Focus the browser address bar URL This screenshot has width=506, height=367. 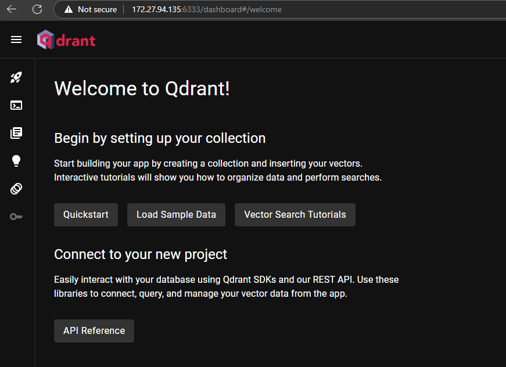tap(207, 9)
